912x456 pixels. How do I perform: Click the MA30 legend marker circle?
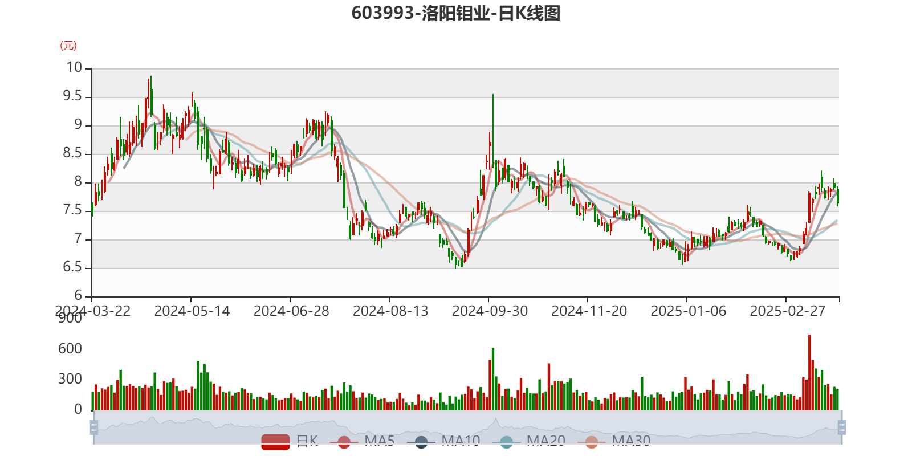pyautogui.click(x=592, y=442)
